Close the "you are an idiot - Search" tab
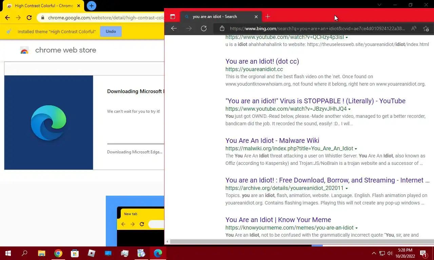 pos(256,17)
